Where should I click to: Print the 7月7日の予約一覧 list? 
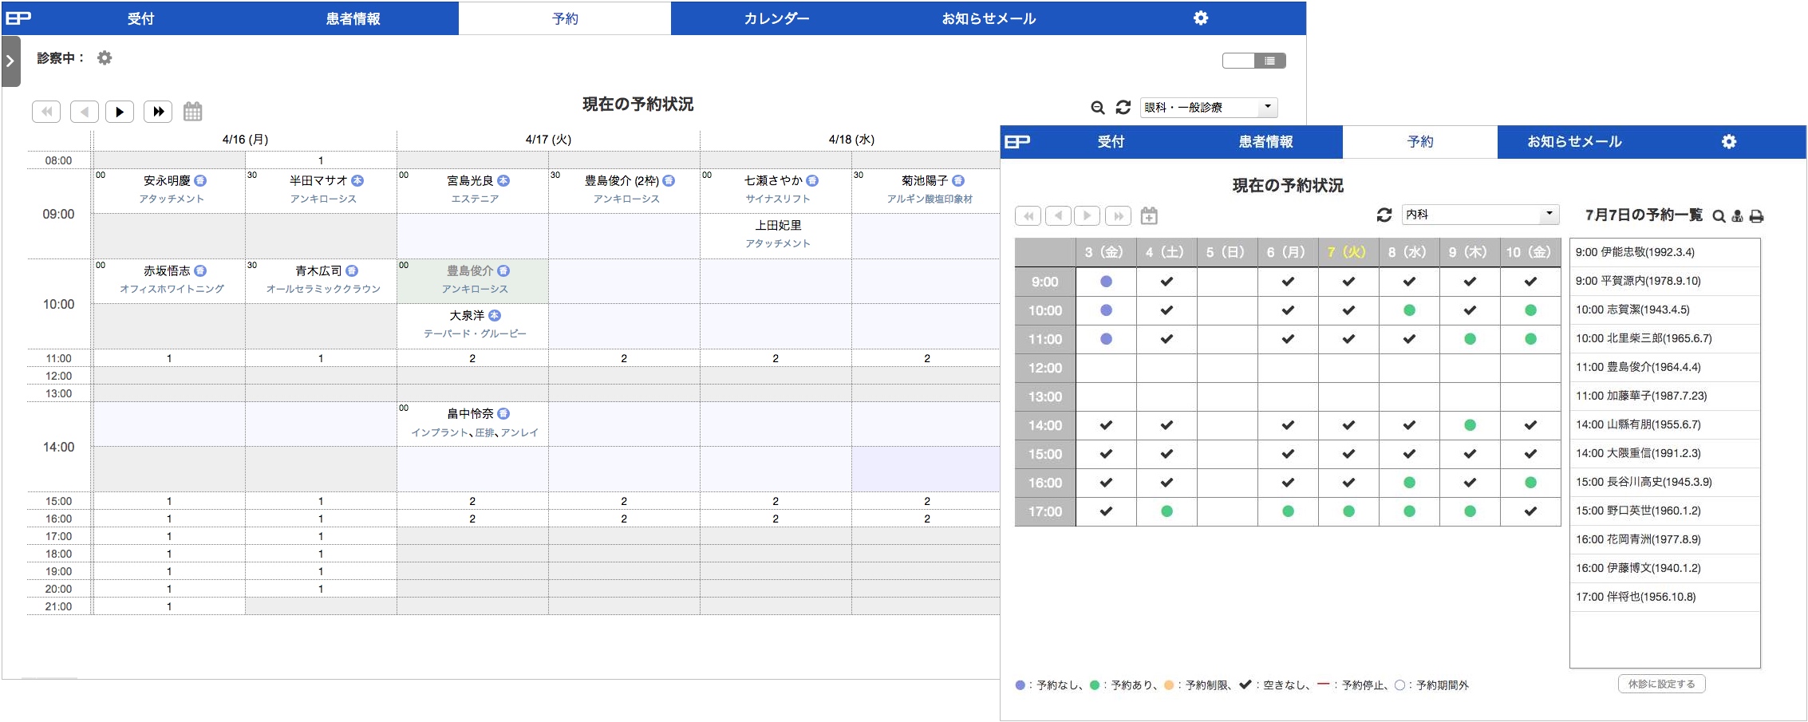pyautogui.click(x=1756, y=216)
